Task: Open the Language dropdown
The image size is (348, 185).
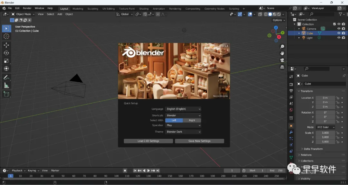Action: pos(183,109)
